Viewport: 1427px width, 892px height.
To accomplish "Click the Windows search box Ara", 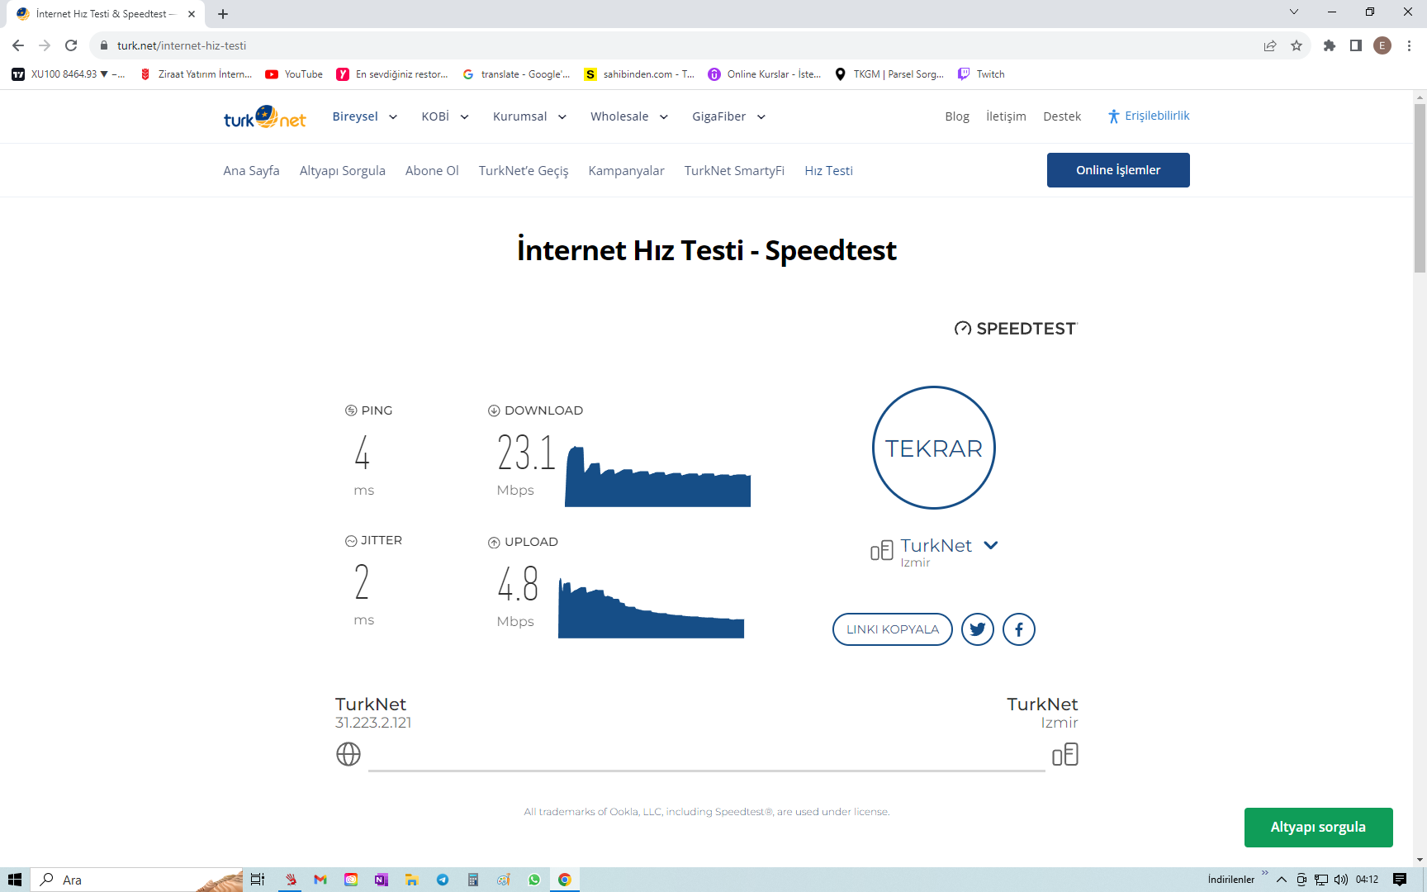I will pos(137,880).
